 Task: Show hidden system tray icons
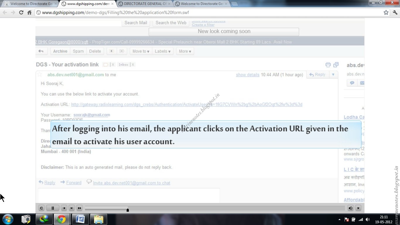tap(340, 219)
